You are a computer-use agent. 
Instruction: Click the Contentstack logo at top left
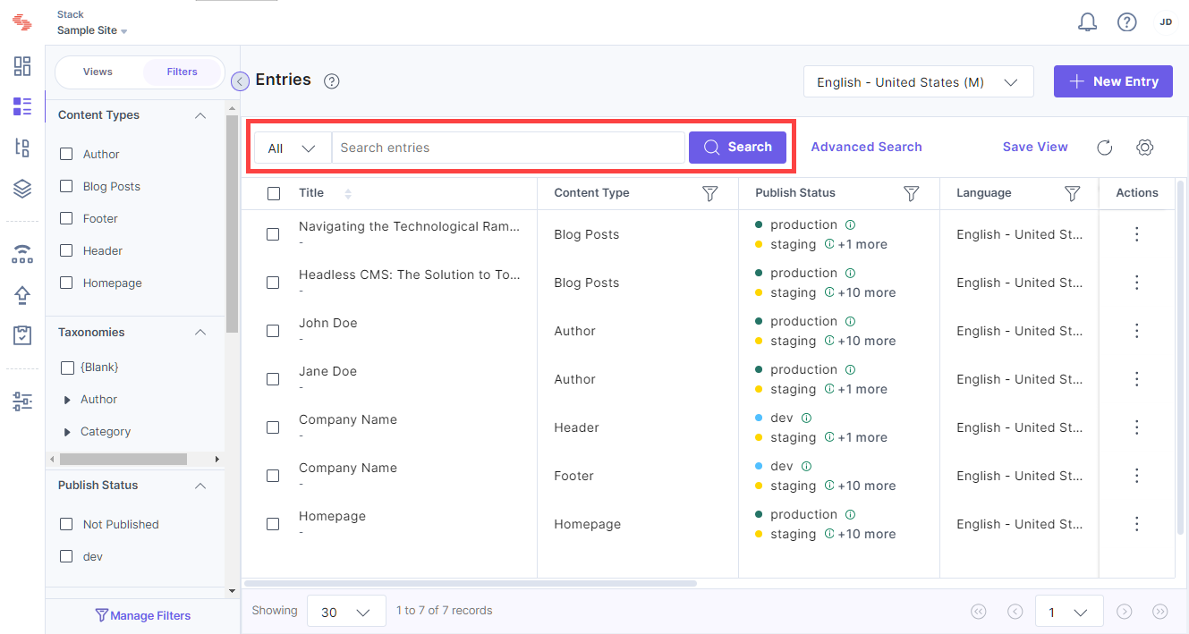tap(22, 22)
